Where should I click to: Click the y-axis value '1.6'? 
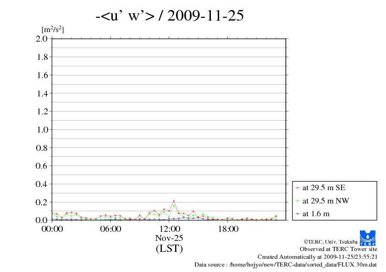point(42,75)
